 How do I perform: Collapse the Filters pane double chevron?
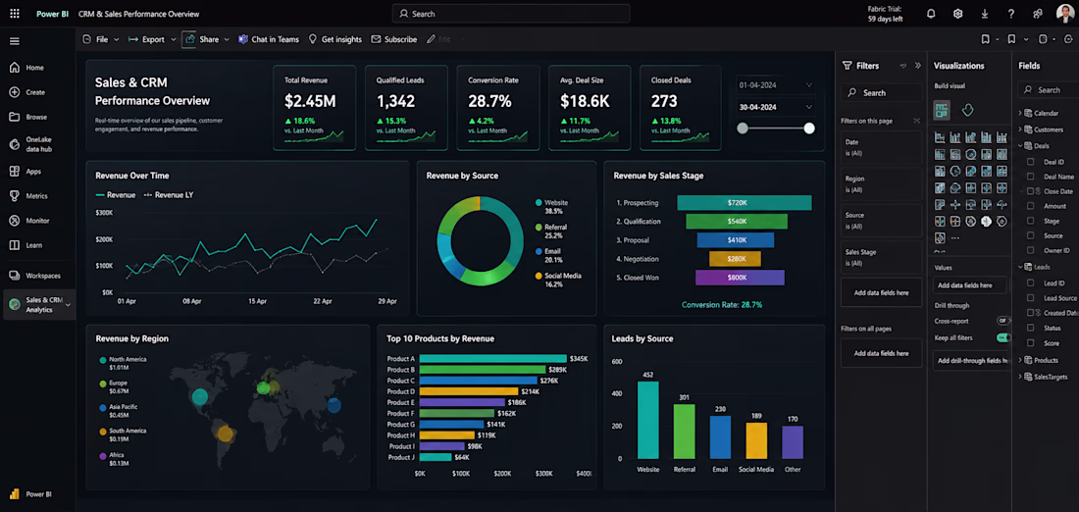[917, 66]
